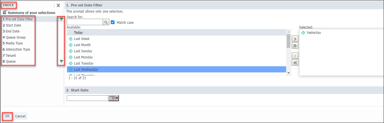Open the Start Date calendar picker
The image size is (384, 123).
click(114, 98)
